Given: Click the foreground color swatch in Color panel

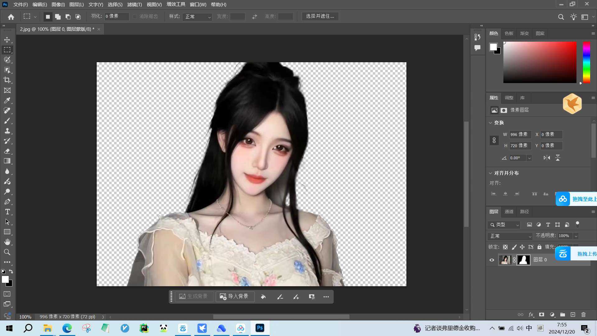Looking at the screenshot, I should click(x=493, y=47).
